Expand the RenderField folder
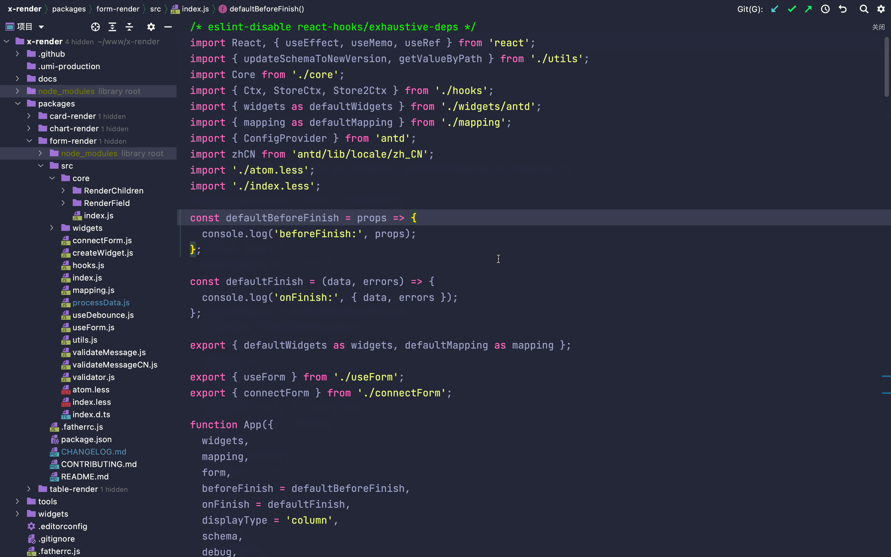The height and width of the screenshot is (557, 891). pyautogui.click(x=63, y=203)
